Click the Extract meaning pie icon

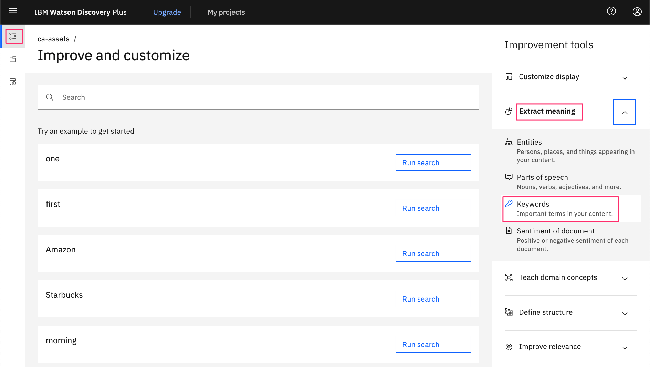pos(509,111)
